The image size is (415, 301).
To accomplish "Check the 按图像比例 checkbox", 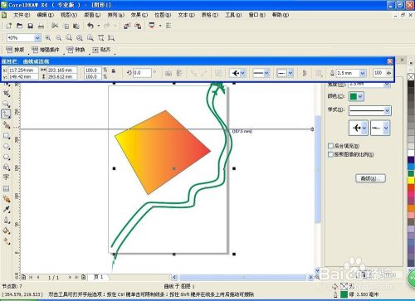I will 330,154.
